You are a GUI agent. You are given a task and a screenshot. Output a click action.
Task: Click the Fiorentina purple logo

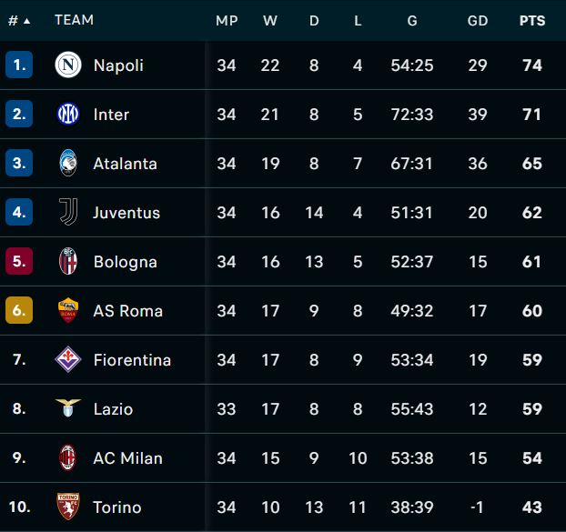pos(68,359)
